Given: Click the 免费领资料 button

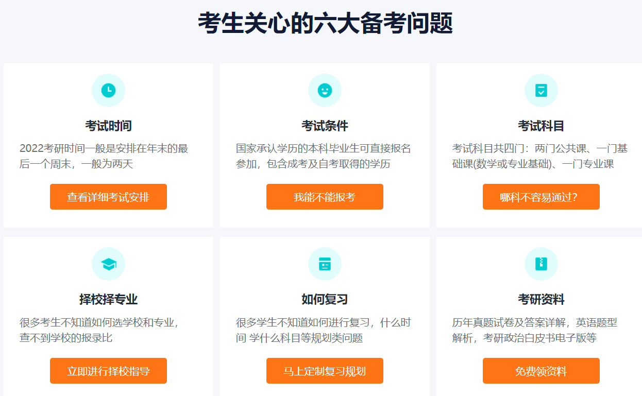Looking at the screenshot, I should [x=541, y=370].
